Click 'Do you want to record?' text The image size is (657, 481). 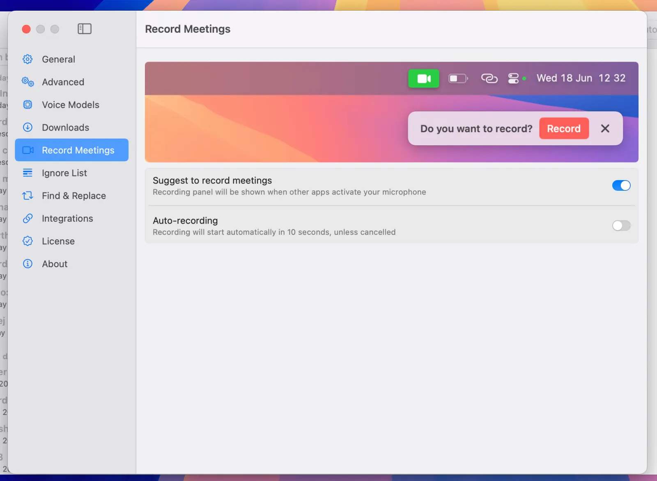pyautogui.click(x=476, y=128)
